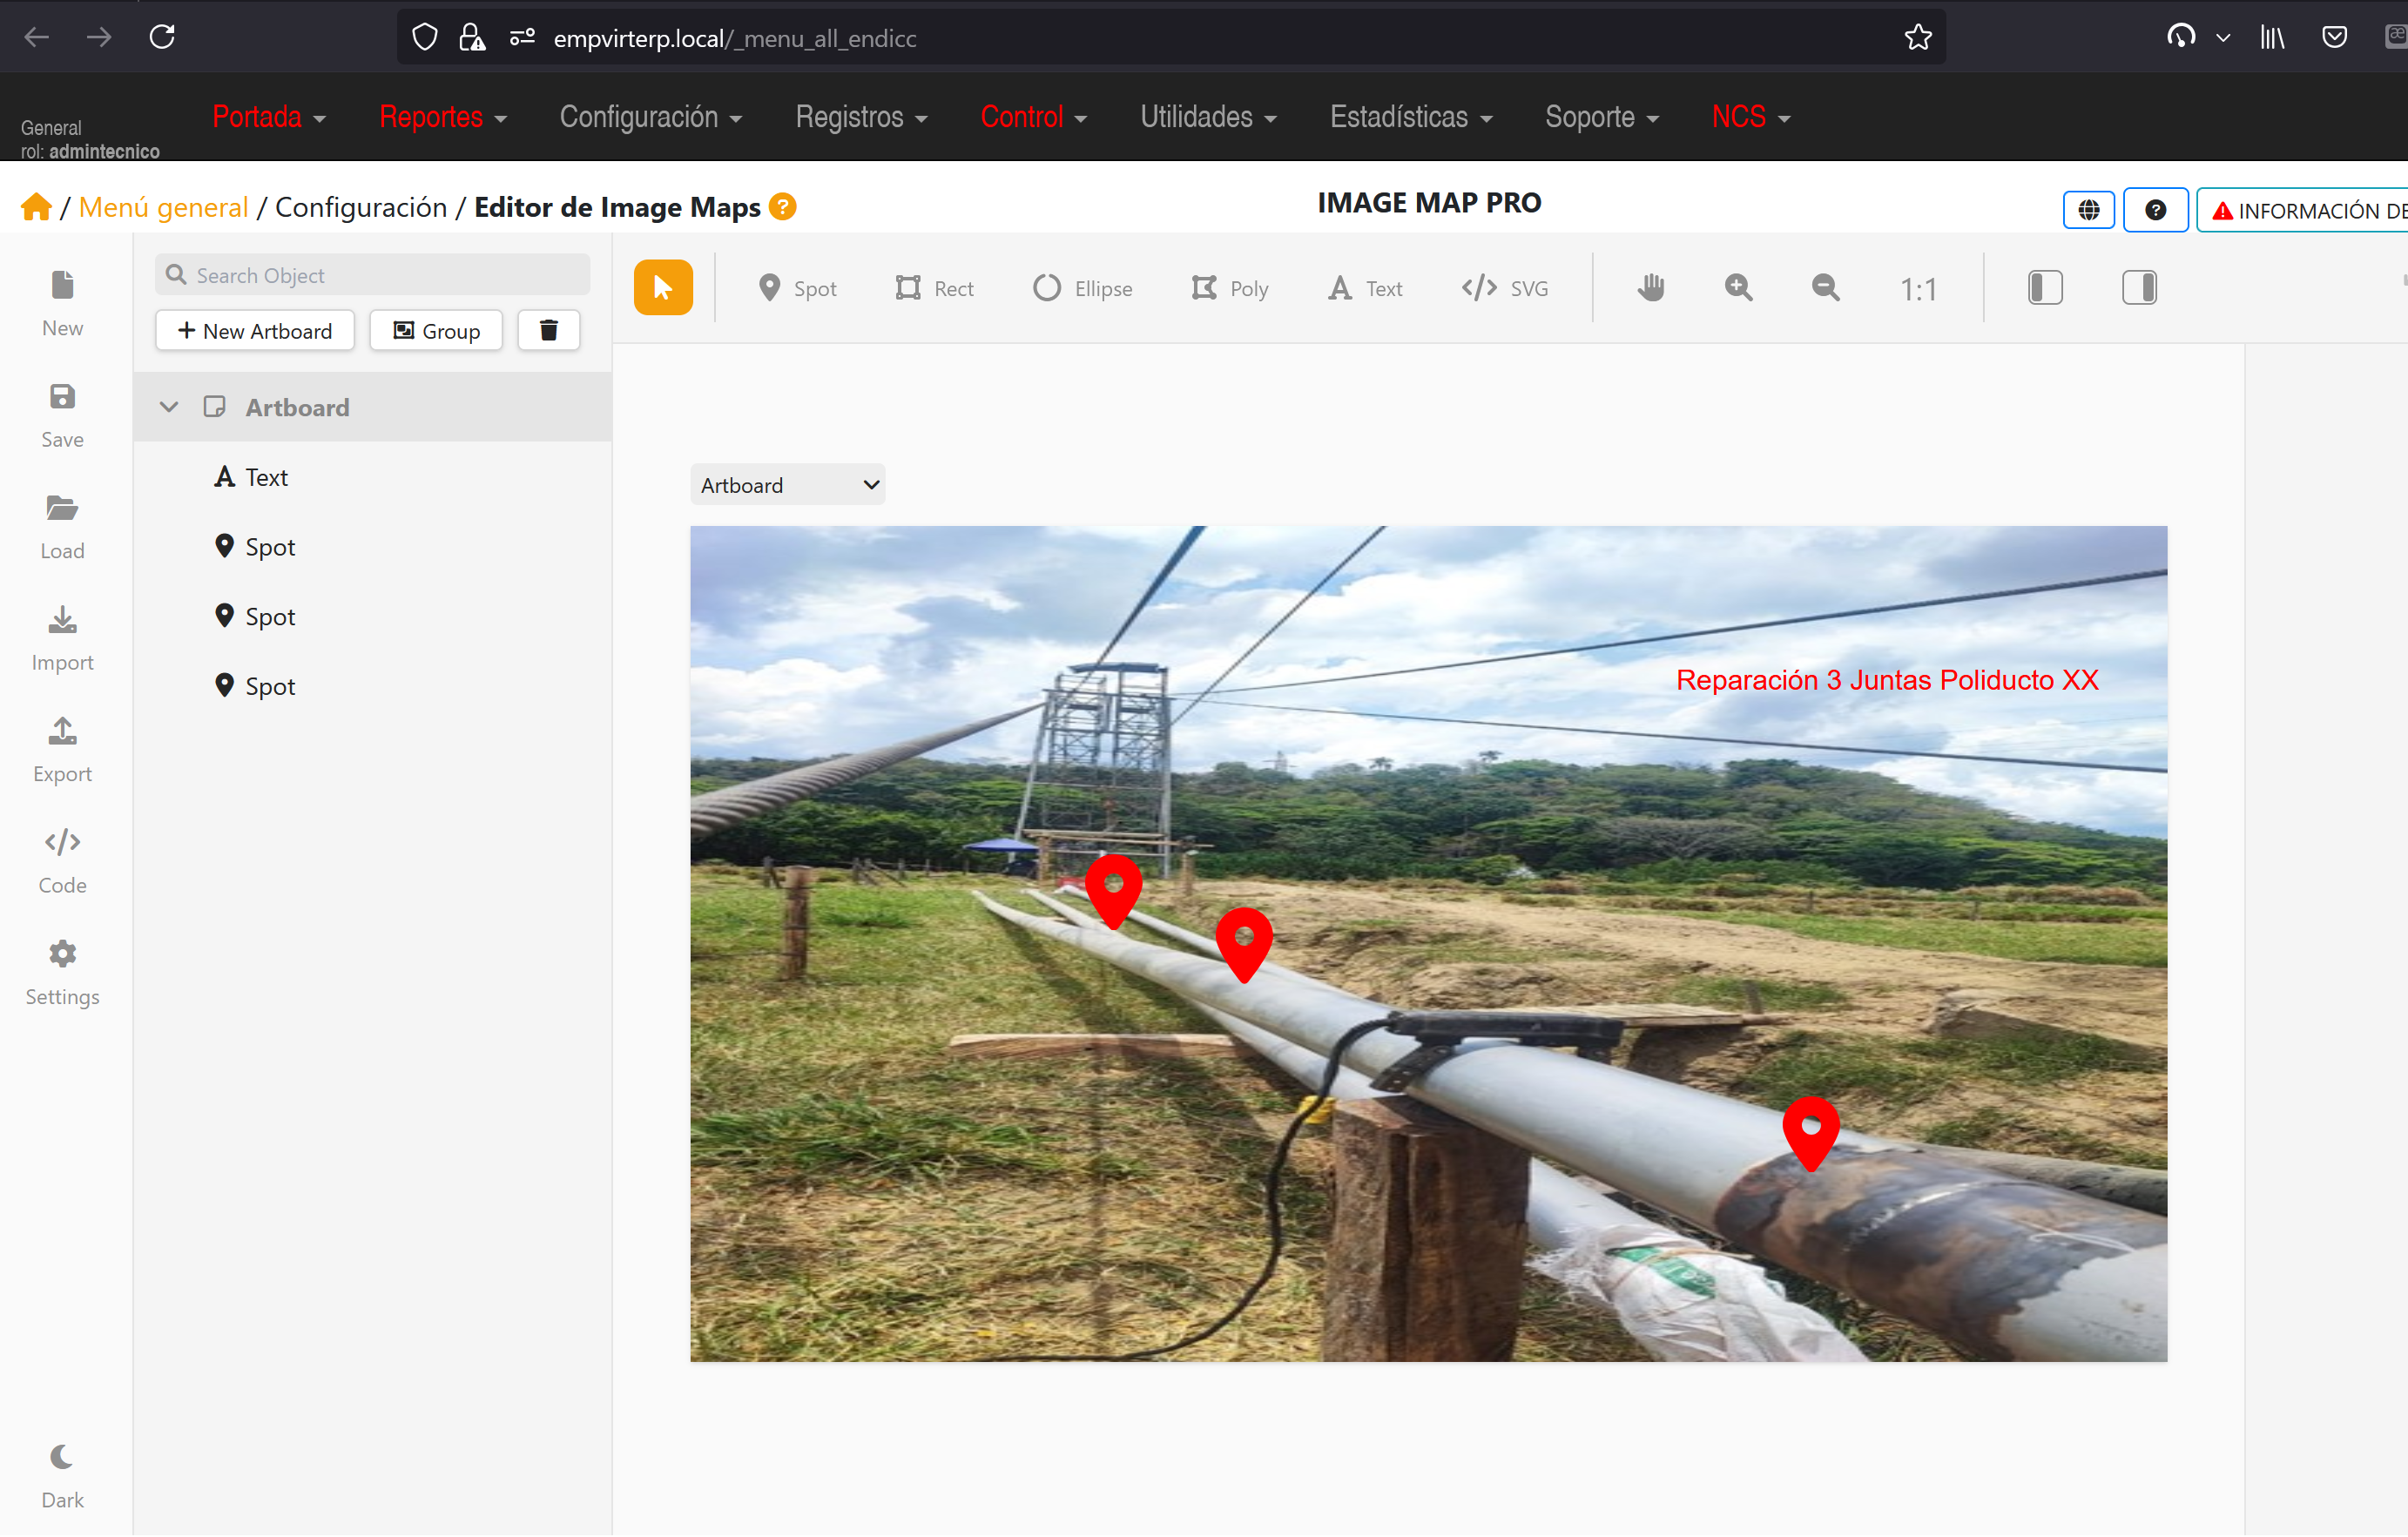Pick the Ellipse shape tool
Viewport: 2408px width, 1537px height.
(1082, 288)
